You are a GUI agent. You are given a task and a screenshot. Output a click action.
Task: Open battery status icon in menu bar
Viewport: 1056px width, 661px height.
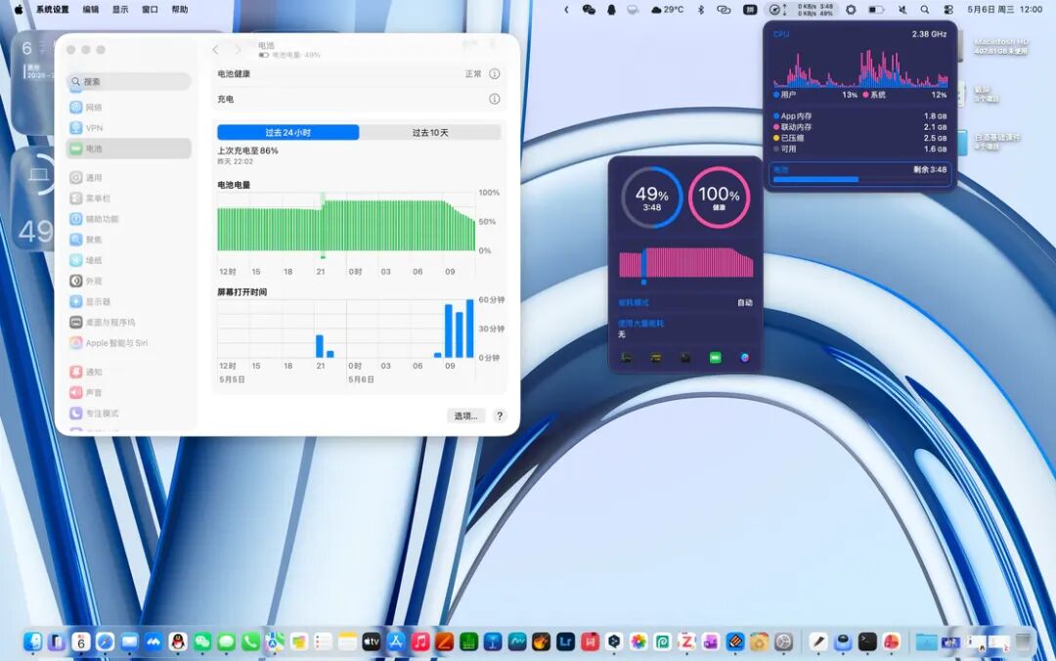pyautogui.click(x=876, y=10)
